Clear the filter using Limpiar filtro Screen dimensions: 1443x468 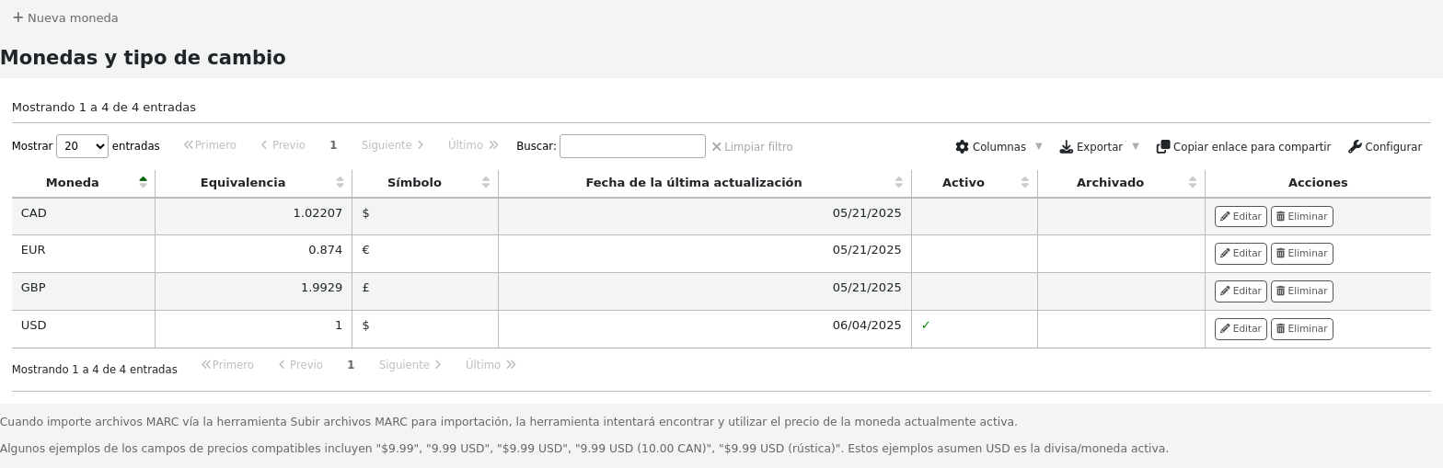tap(752, 147)
